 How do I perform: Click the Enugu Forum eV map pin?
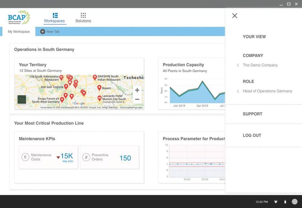click(62, 100)
